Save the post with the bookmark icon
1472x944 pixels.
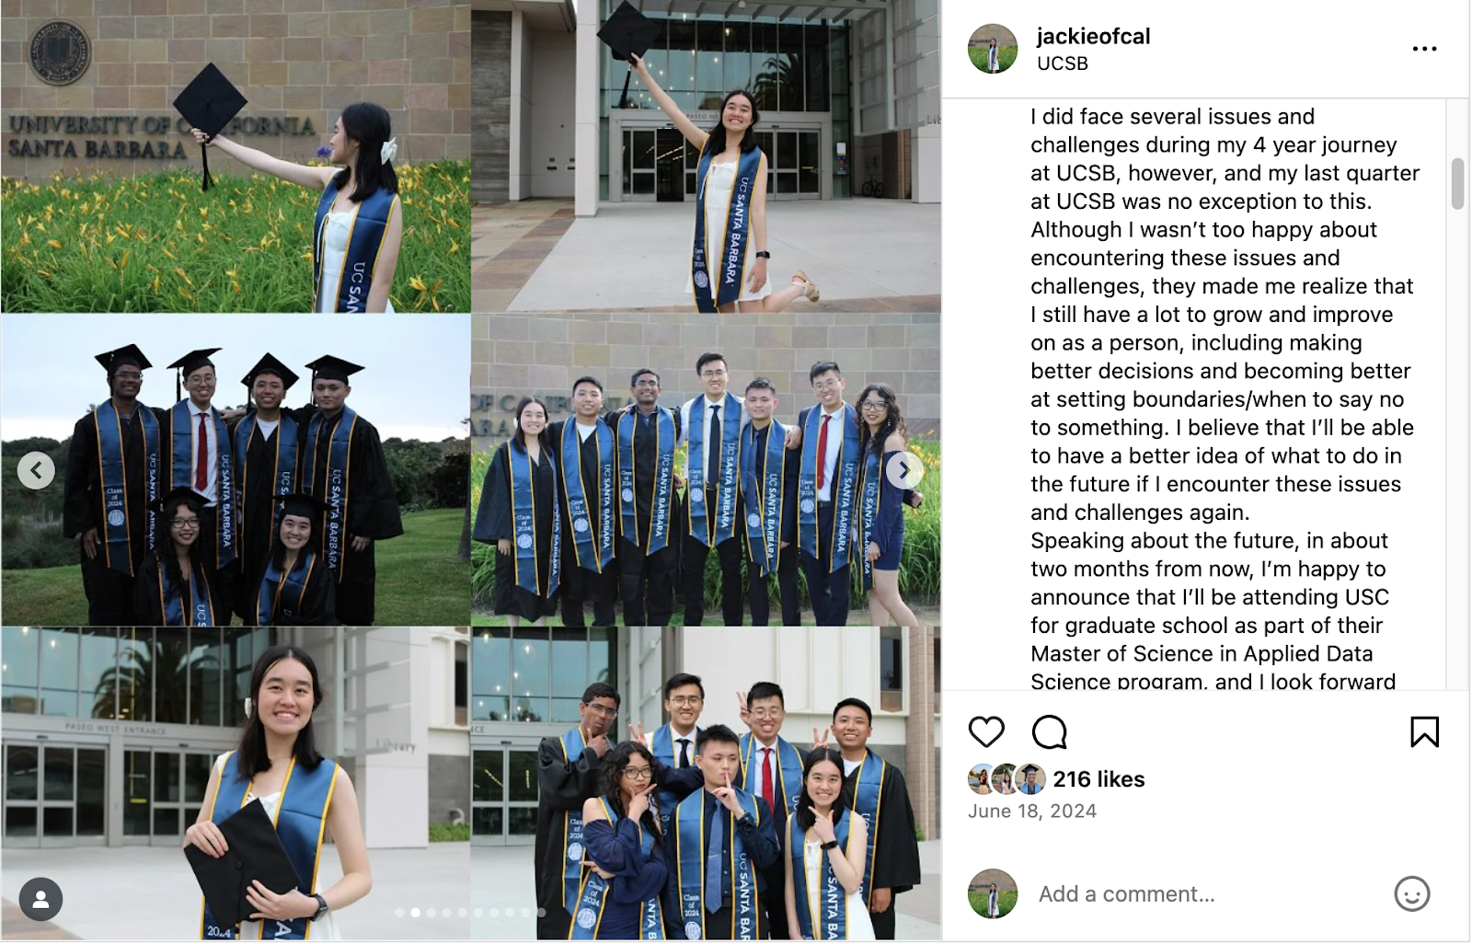(x=1424, y=732)
